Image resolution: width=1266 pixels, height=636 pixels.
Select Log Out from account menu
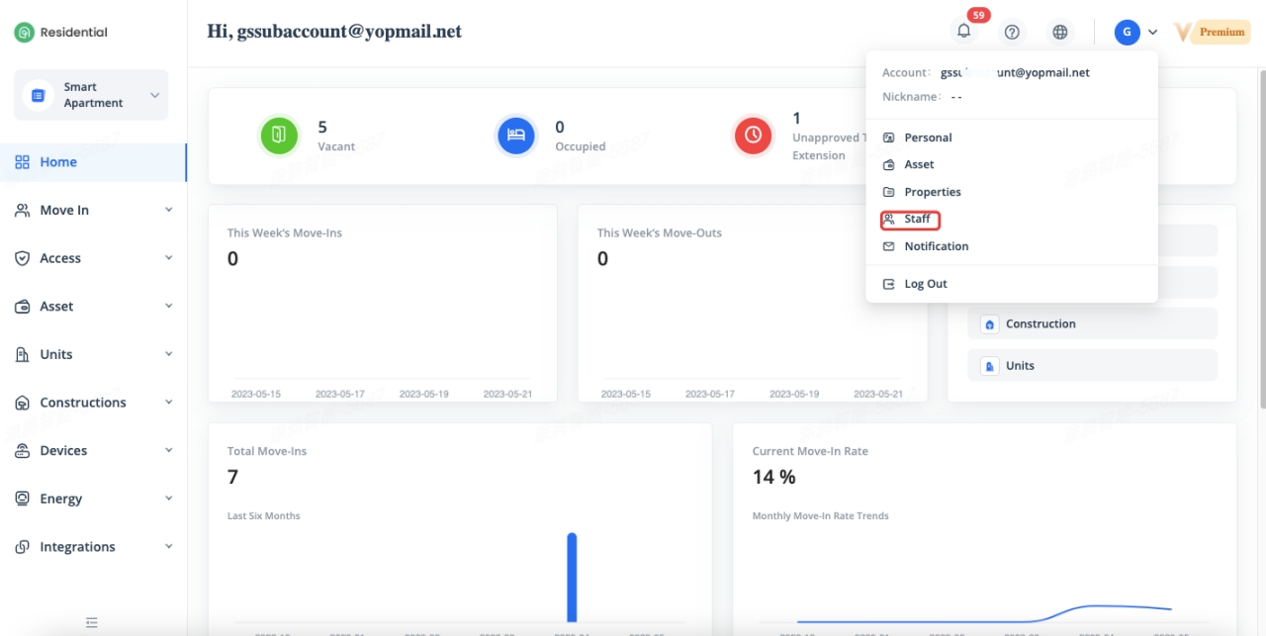[x=925, y=284]
